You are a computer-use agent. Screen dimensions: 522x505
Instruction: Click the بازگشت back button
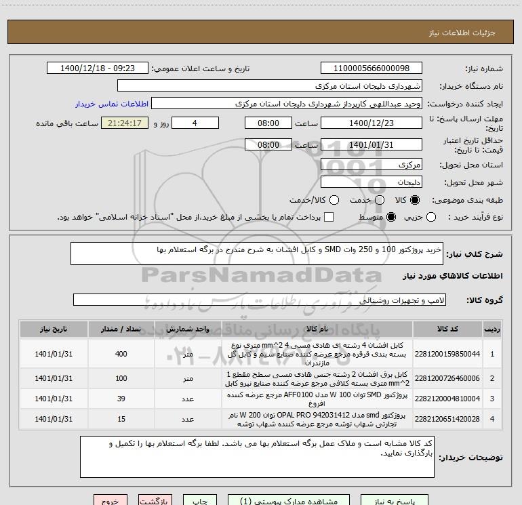[155, 500]
